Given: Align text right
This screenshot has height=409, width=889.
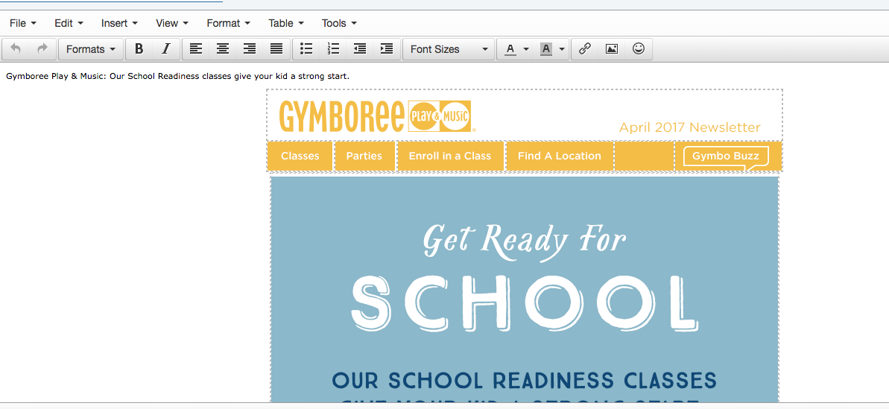Looking at the screenshot, I should coord(250,49).
